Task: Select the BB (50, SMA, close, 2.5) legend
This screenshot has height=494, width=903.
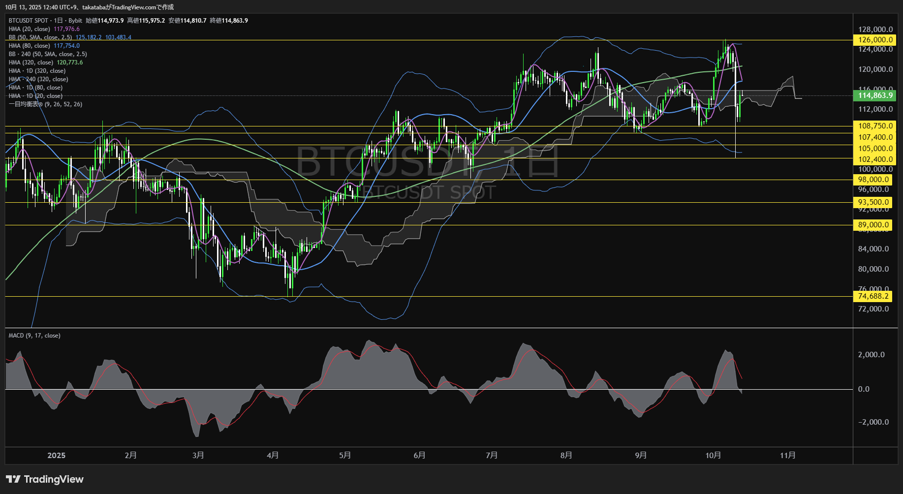Action: click(40, 37)
